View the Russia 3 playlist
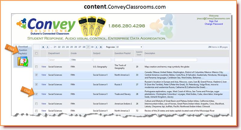The width and height of the screenshot is (241, 130). coord(44,84)
